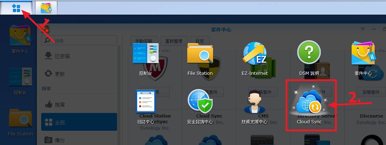Select 備份 category in Package Center sidebar
The image size is (386, 145).
tap(79, 140)
